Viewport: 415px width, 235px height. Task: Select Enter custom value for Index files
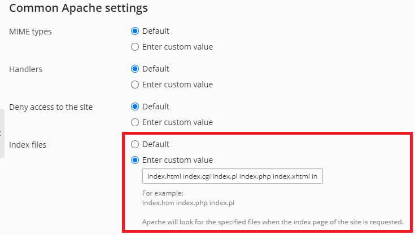[x=135, y=160]
